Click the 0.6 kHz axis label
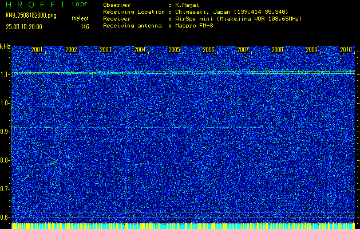The width and height of the screenshot is (360, 229). 5,218
